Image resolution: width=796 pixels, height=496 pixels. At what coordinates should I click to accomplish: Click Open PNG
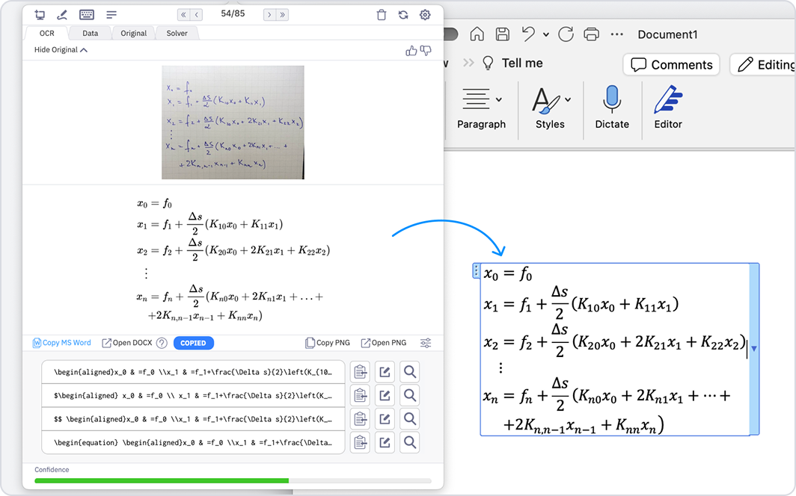pyautogui.click(x=384, y=343)
